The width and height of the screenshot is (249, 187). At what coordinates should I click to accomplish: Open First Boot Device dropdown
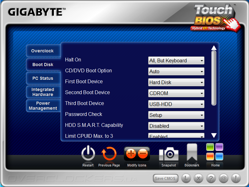176,82
